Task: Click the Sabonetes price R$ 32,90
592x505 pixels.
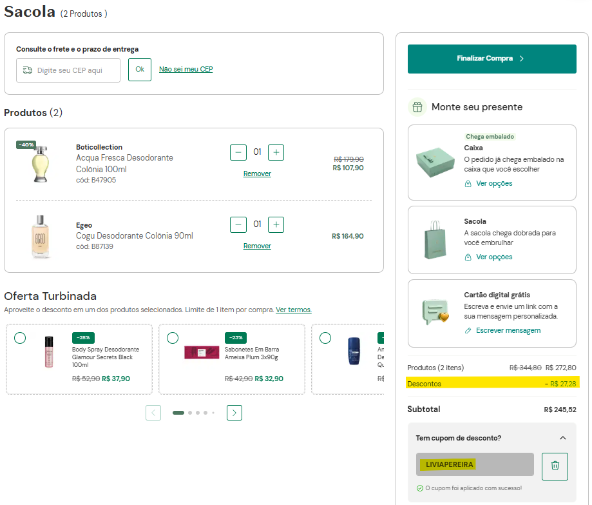Action: (x=269, y=379)
